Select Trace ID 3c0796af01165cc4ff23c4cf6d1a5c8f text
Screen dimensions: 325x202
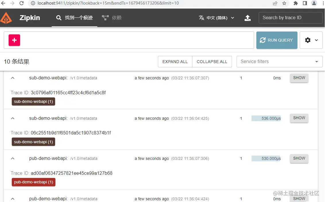click(68, 93)
